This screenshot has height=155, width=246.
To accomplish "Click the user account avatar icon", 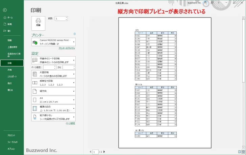I will [205, 3].
